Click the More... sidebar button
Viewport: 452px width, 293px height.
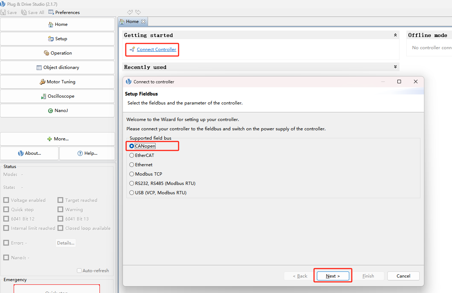[x=57, y=139]
